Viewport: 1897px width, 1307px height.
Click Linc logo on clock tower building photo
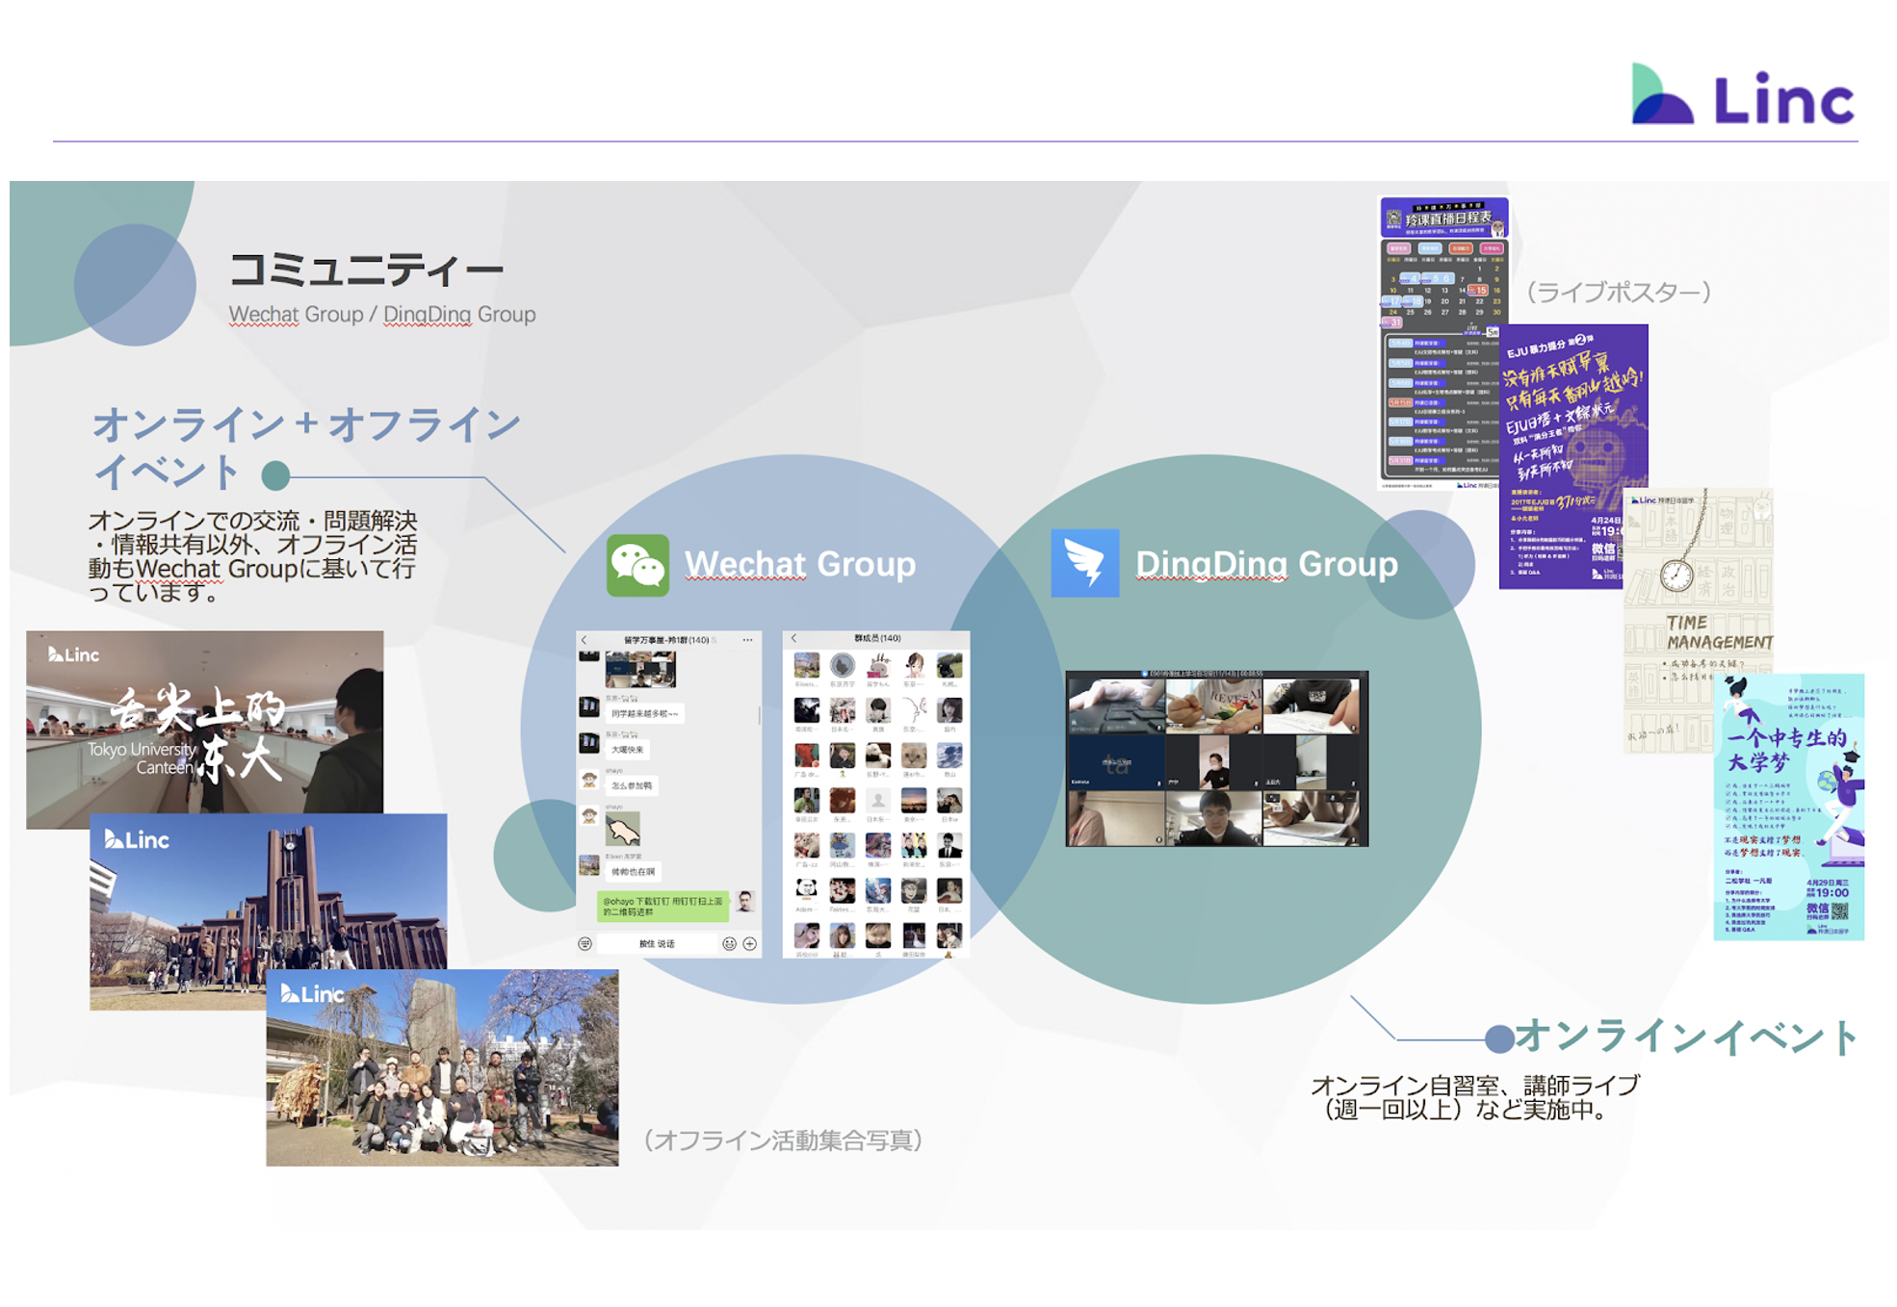(x=136, y=839)
